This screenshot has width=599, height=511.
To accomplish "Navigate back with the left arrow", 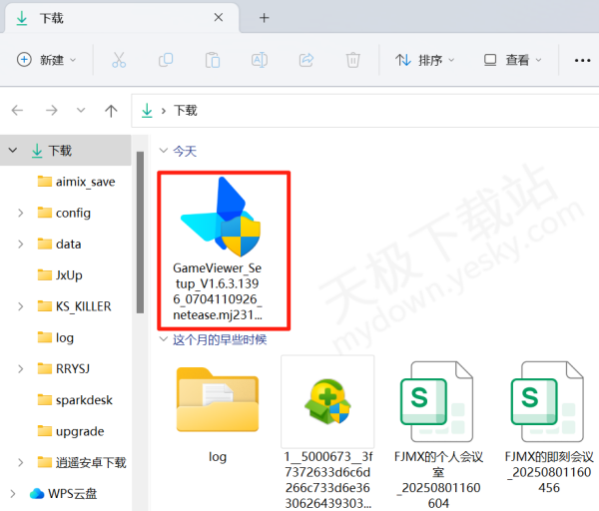I will pos(19,111).
